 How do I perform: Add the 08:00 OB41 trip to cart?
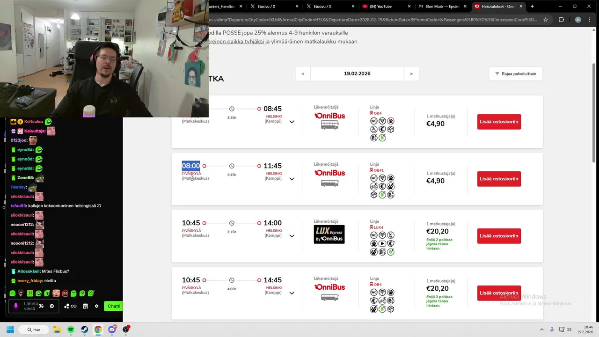click(x=499, y=179)
